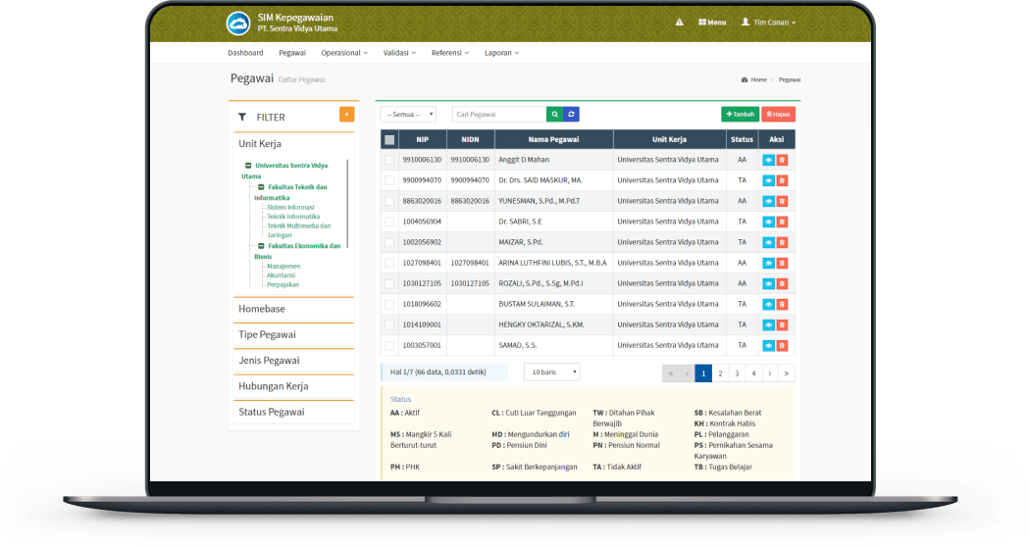Delete the SAMAD, S.S. row
The height and width of the screenshot is (546, 1030).
pos(782,345)
